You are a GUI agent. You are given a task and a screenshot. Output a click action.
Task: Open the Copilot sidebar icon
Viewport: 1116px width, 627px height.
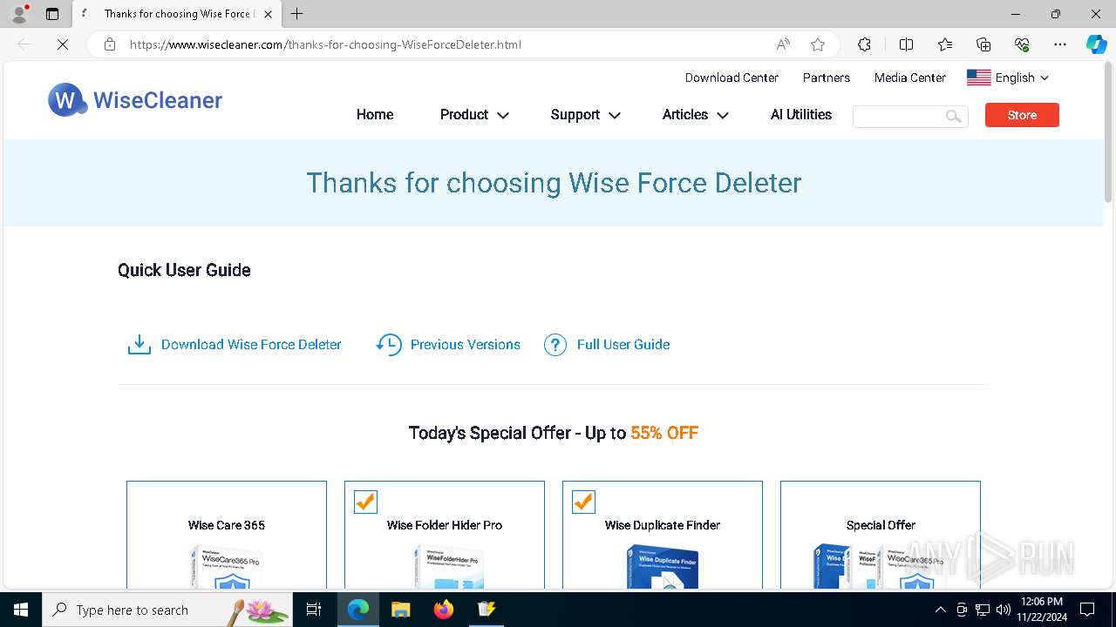click(1096, 44)
